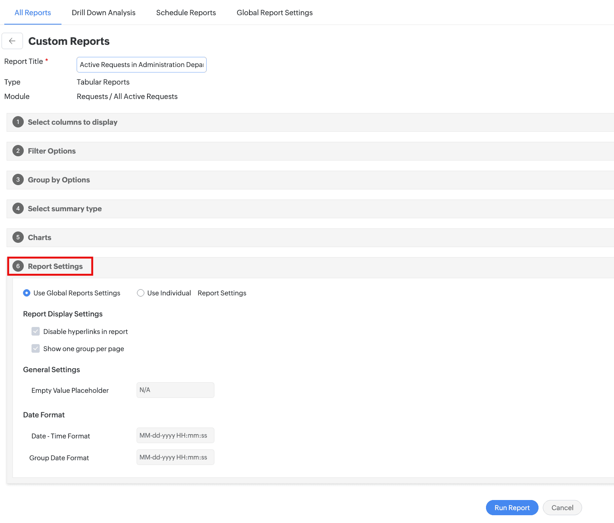Expand Select columns to display section
Screen dimensions: 614x523
(x=310, y=122)
